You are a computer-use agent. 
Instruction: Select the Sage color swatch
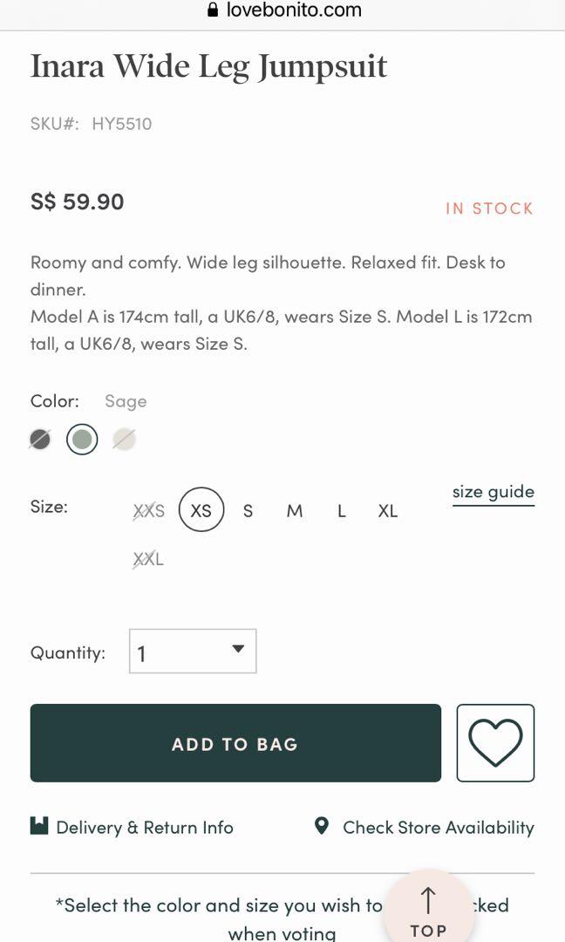(x=82, y=439)
